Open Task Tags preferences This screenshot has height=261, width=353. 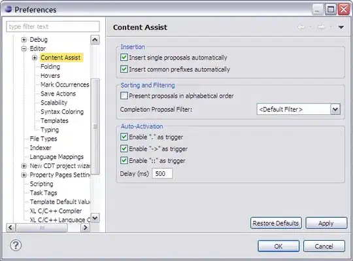tap(43, 193)
